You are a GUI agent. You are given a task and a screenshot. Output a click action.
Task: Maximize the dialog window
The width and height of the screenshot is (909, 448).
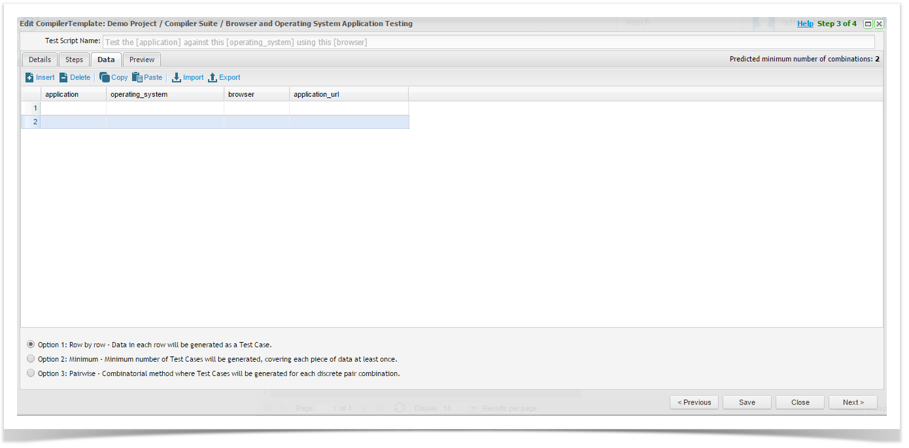point(868,24)
